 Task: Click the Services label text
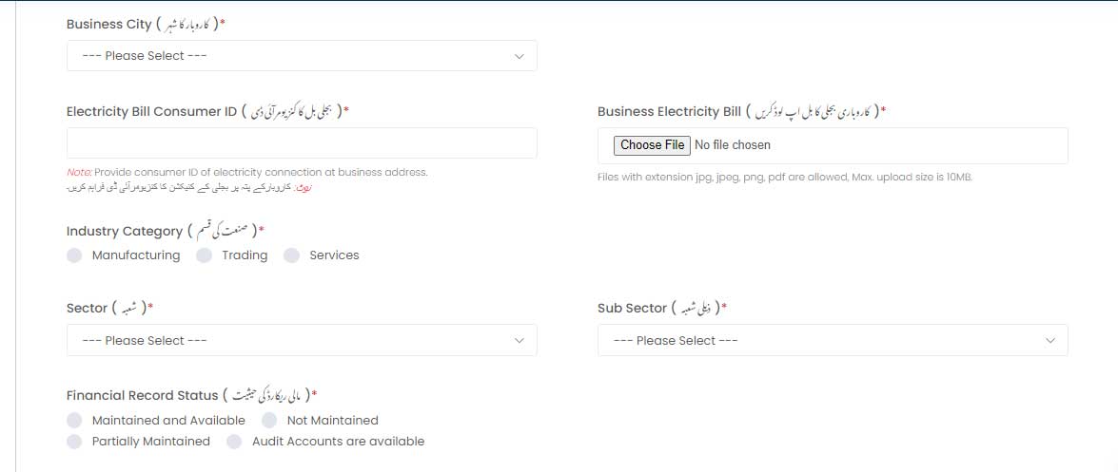coord(334,255)
